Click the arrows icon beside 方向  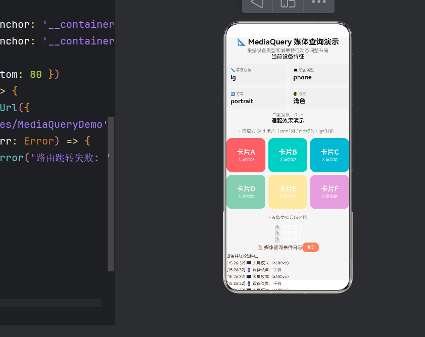tap(232, 94)
